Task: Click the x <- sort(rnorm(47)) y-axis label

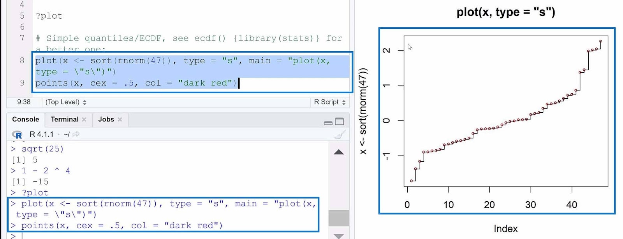Action: coord(363,111)
